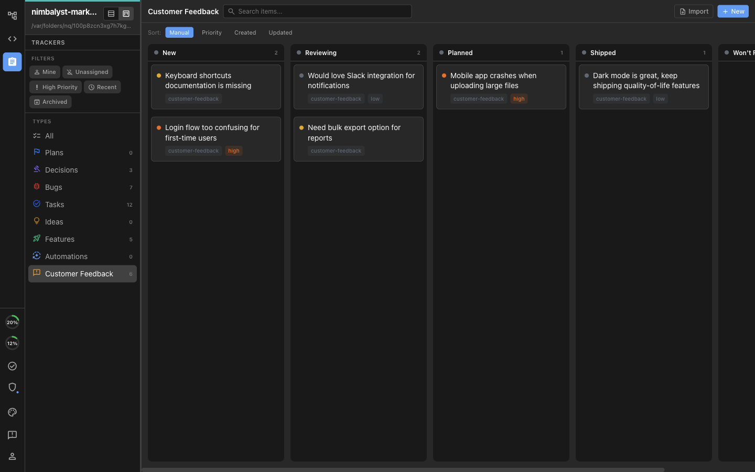This screenshot has width=755, height=472.
Task: Open the user account icon
Action: 12,456
